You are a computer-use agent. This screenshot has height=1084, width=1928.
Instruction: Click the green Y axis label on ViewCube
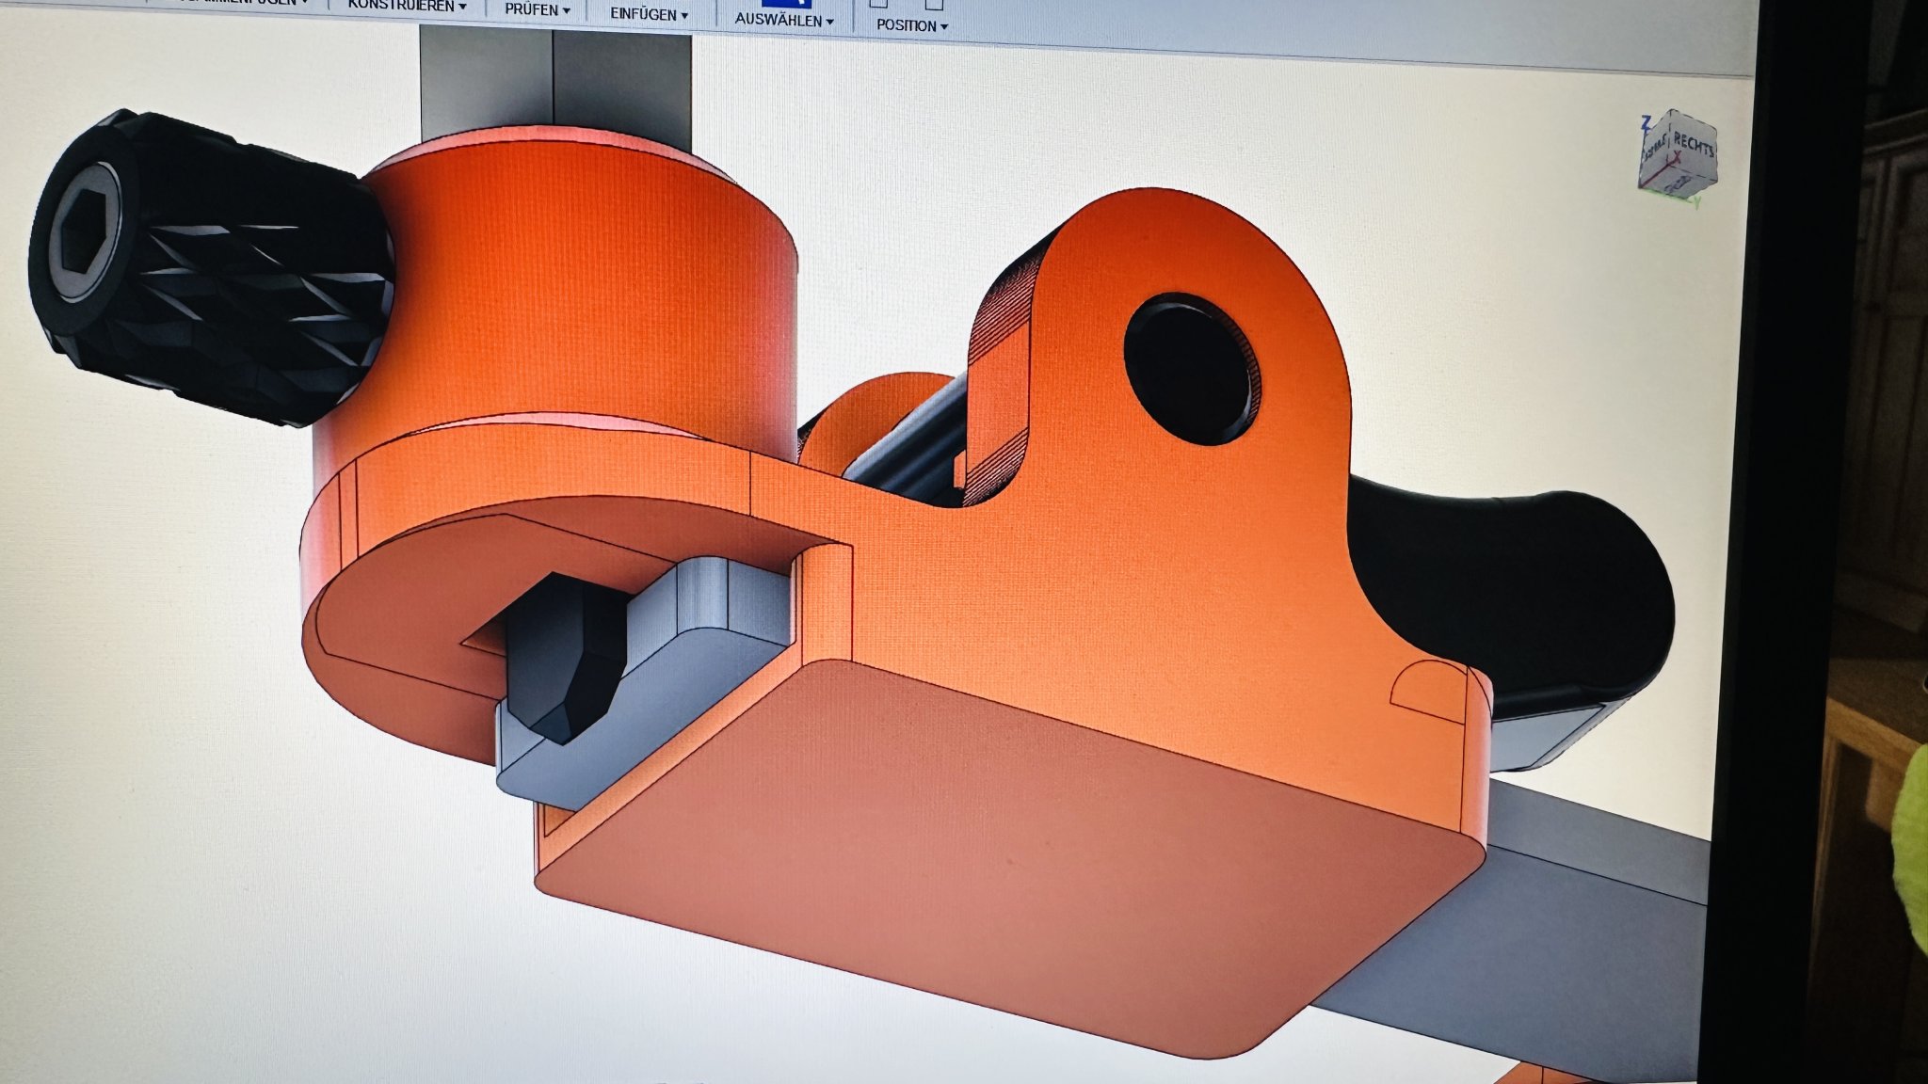[x=1695, y=200]
